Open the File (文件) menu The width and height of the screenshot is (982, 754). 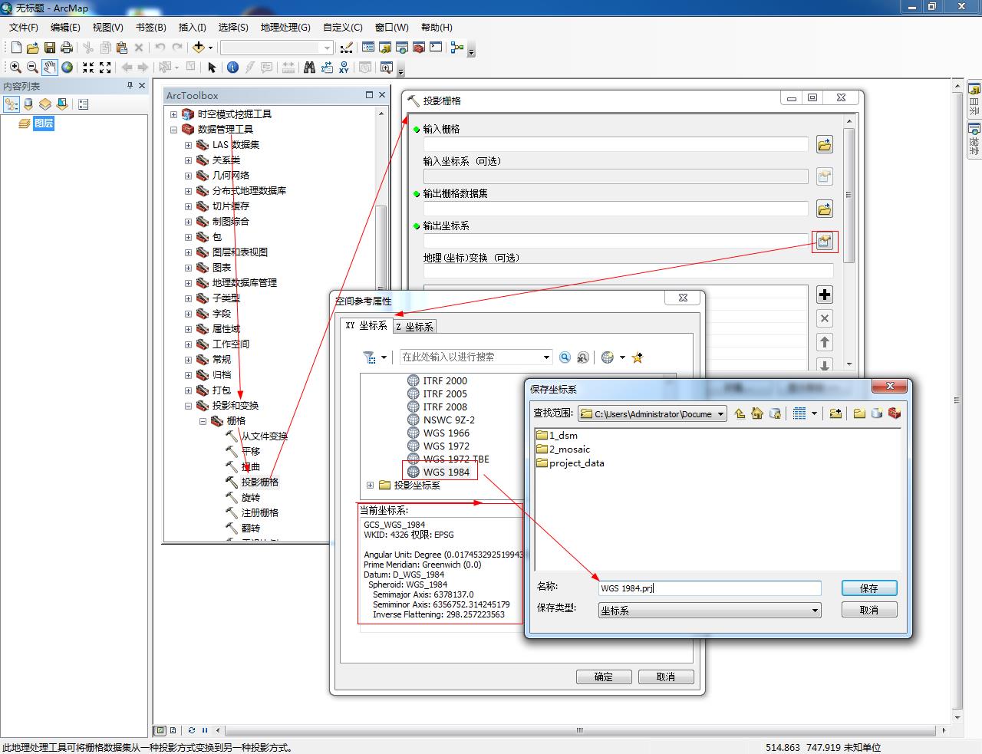(24, 27)
